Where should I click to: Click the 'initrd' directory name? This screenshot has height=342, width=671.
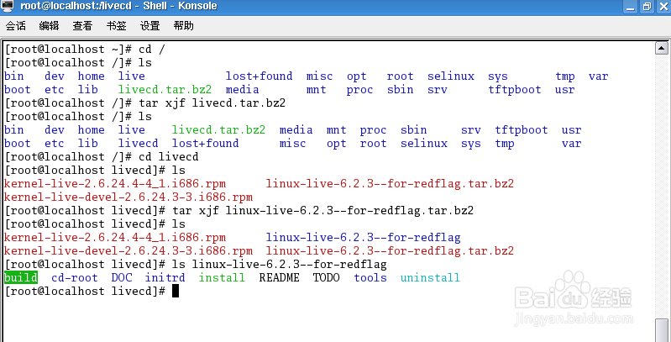pos(165,278)
